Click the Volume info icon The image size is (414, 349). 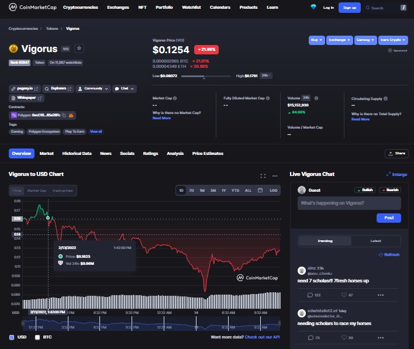coord(316,98)
